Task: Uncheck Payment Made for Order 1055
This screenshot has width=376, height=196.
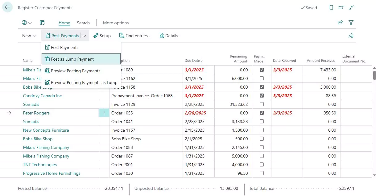Action: point(262,113)
